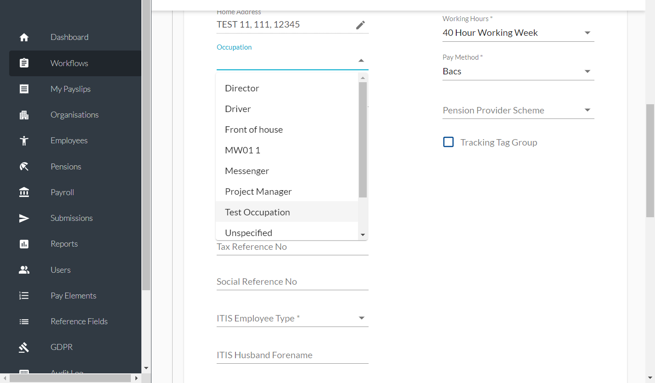Click the occupation list scrollbar up arrow
The height and width of the screenshot is (383, 655).
point(363,78)
